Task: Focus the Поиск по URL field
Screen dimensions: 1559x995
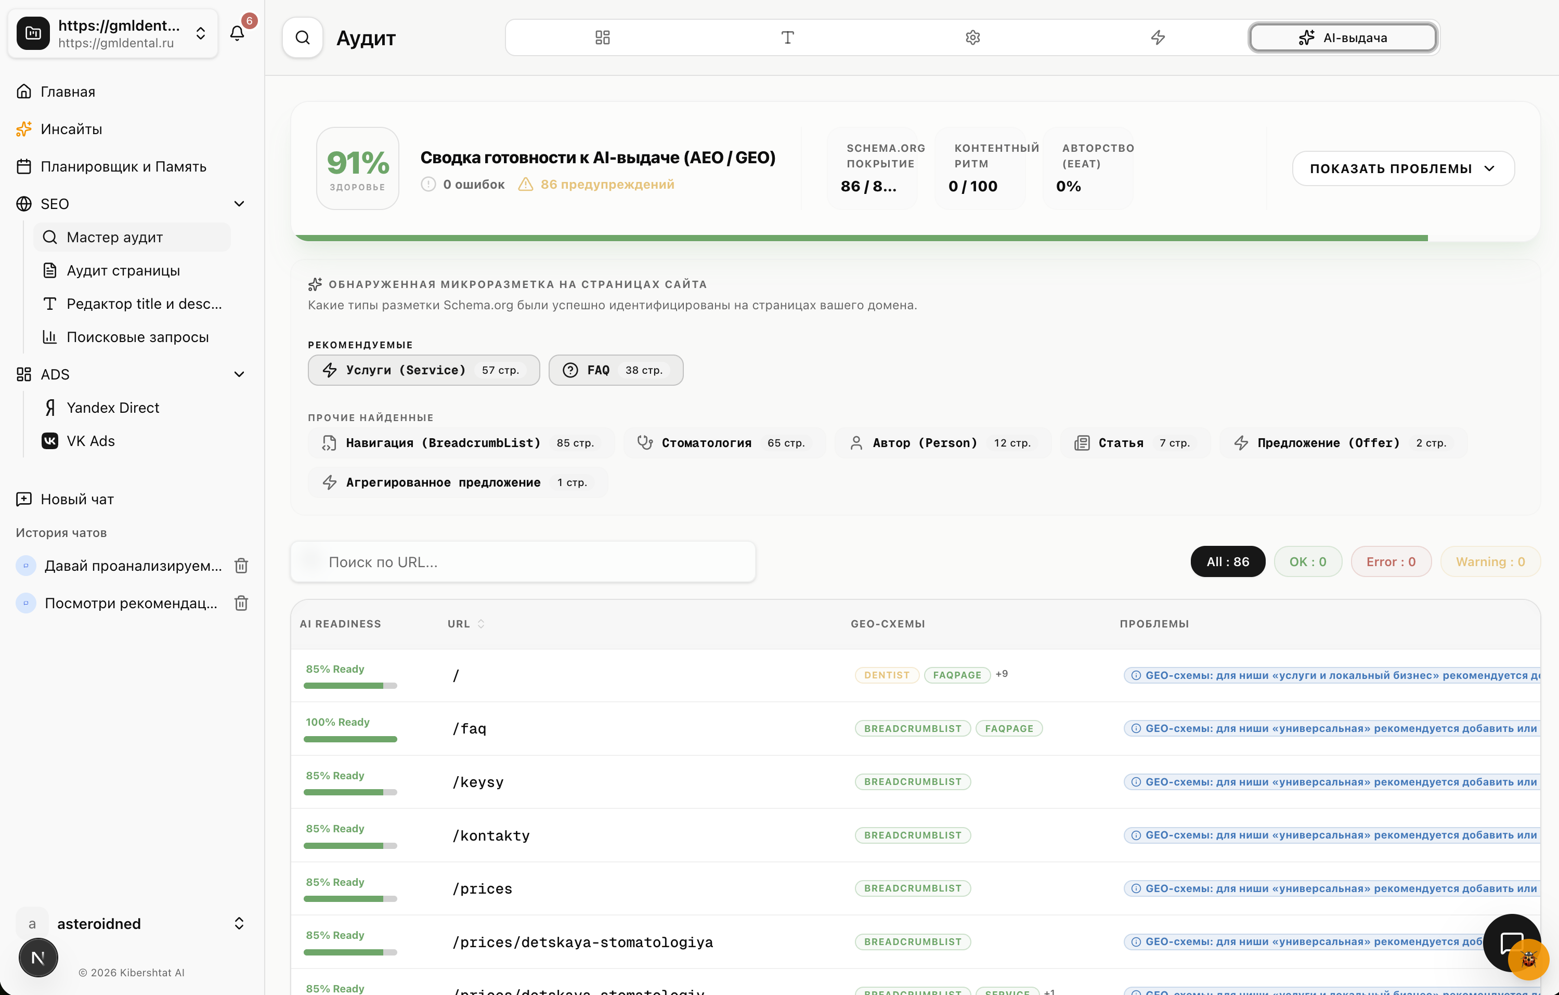Action: pos(523,562)
